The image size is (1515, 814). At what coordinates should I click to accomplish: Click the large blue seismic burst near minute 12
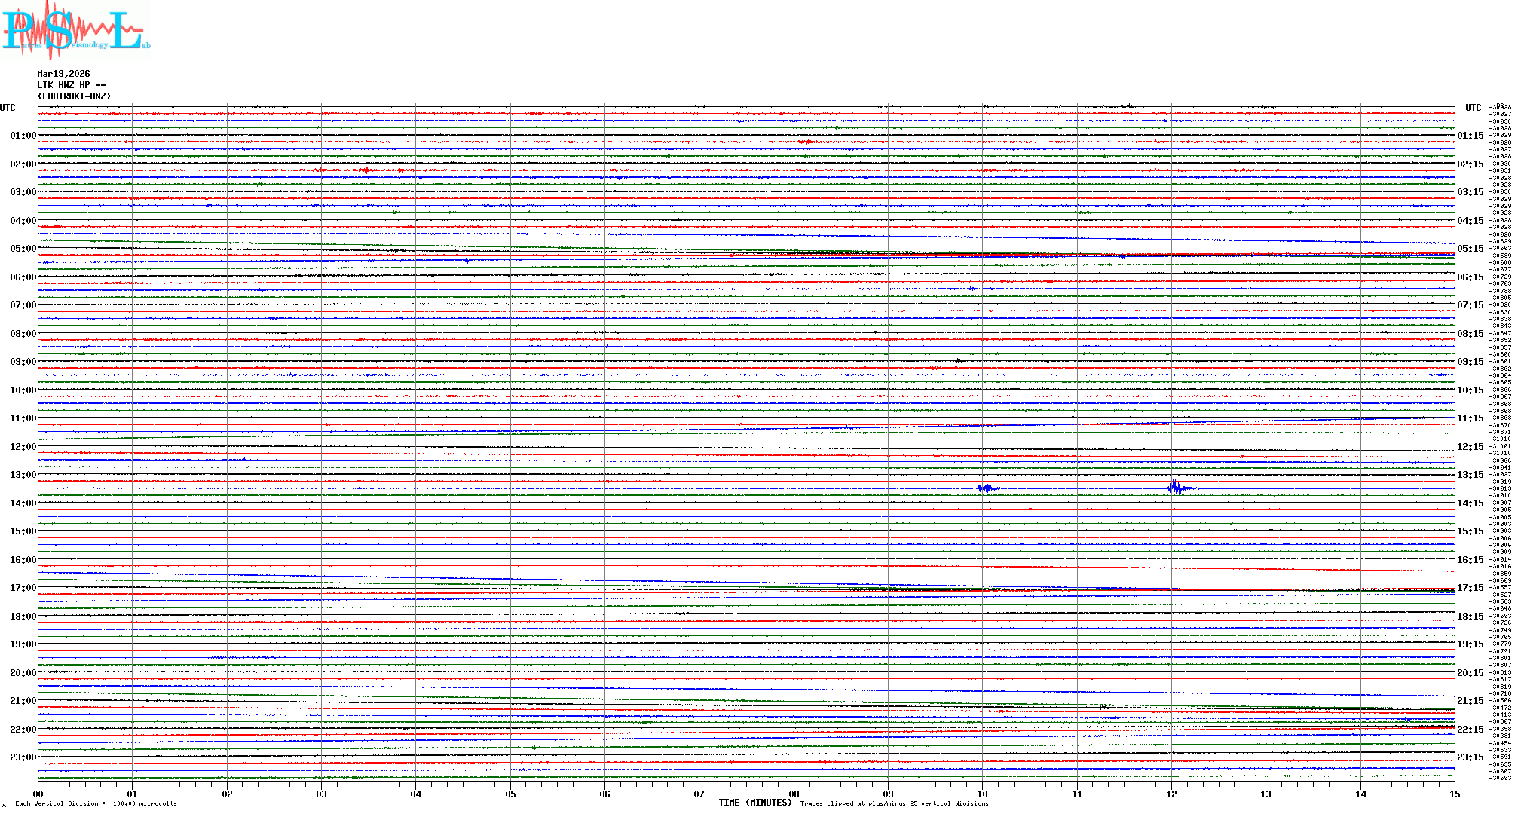1174,488
